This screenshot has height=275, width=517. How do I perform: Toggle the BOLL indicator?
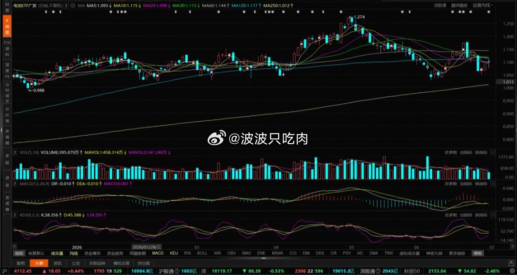click(x=202, y=253)
